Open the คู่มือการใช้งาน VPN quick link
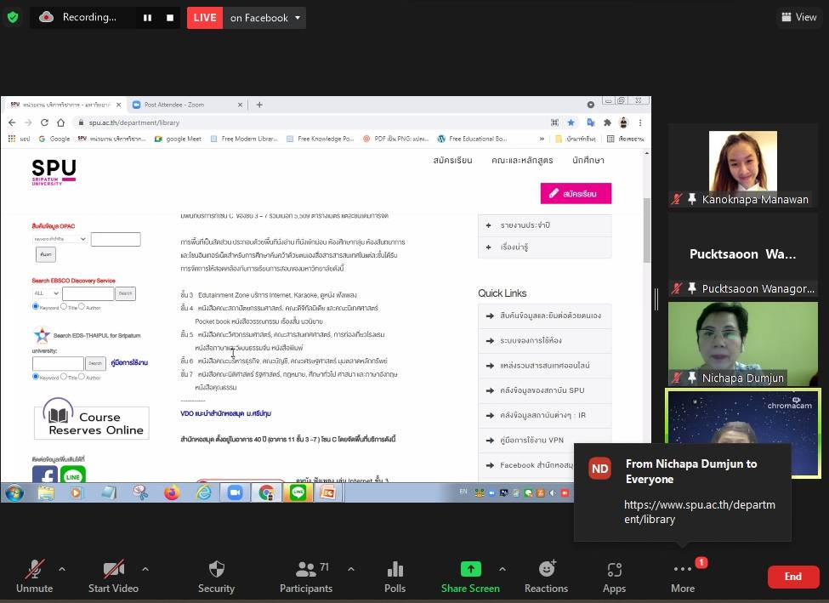This screenshot has height=603, width=829. [x=544, y=440]
